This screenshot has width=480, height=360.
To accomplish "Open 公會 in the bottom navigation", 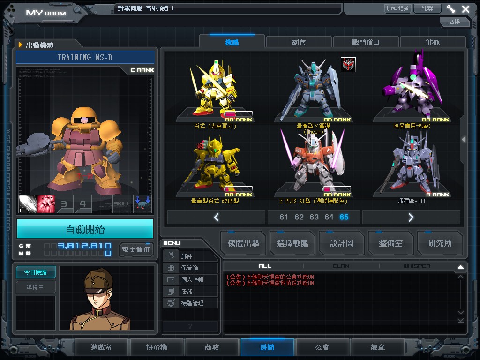I will (x=322, y=347).
